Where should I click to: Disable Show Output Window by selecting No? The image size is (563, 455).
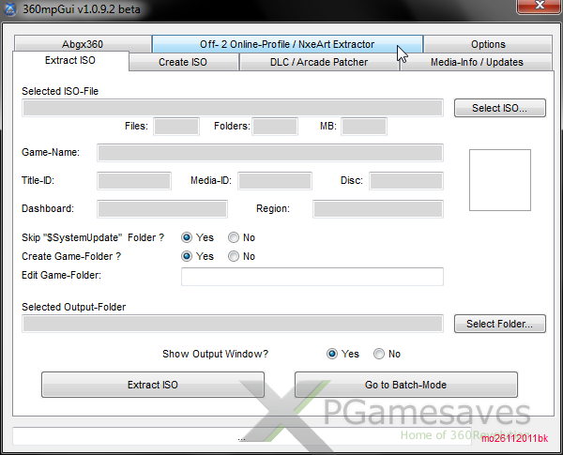click(379, 354)
